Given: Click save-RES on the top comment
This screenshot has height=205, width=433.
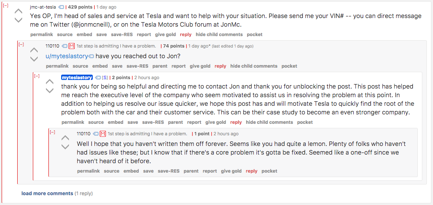Looking at the screenshot, I should point(122,34).
